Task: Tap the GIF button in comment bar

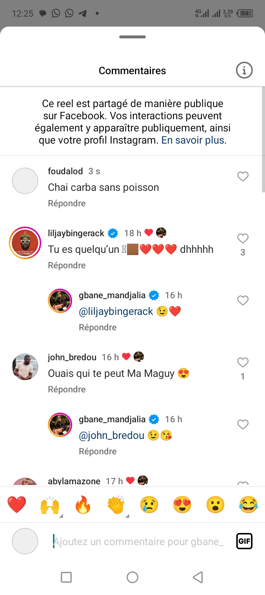Action: [x=244, y=541]
